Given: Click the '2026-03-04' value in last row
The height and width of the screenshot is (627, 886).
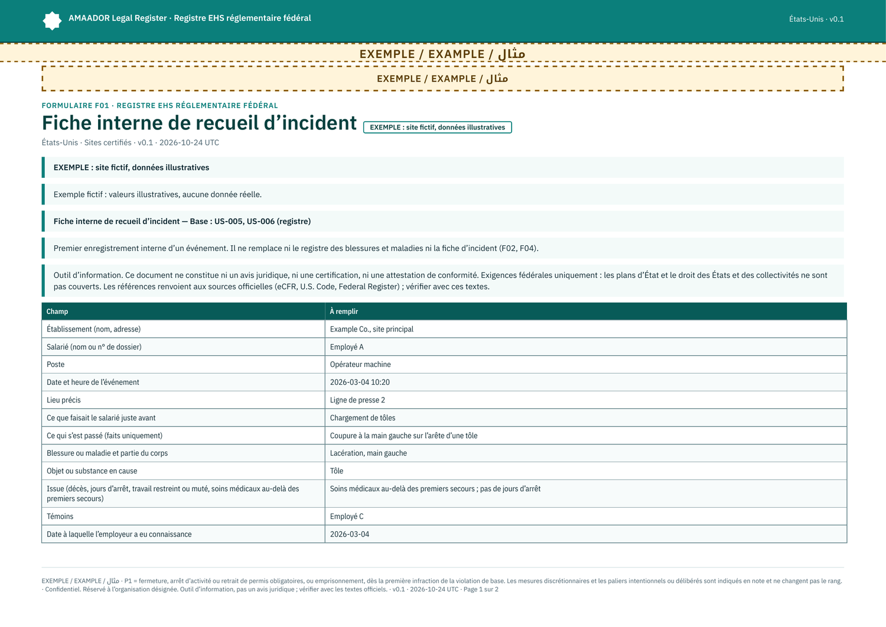Looking at the screenshot, I should [586, 534].
